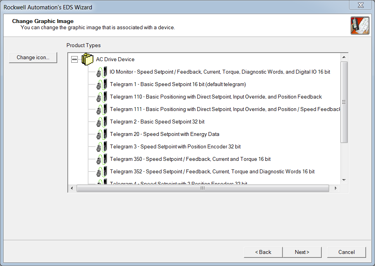This screenshot has width=375, height=266.
Task: Select Telegram 3 Speed Setpoint with Position Encoder
Action: point(175,147)
